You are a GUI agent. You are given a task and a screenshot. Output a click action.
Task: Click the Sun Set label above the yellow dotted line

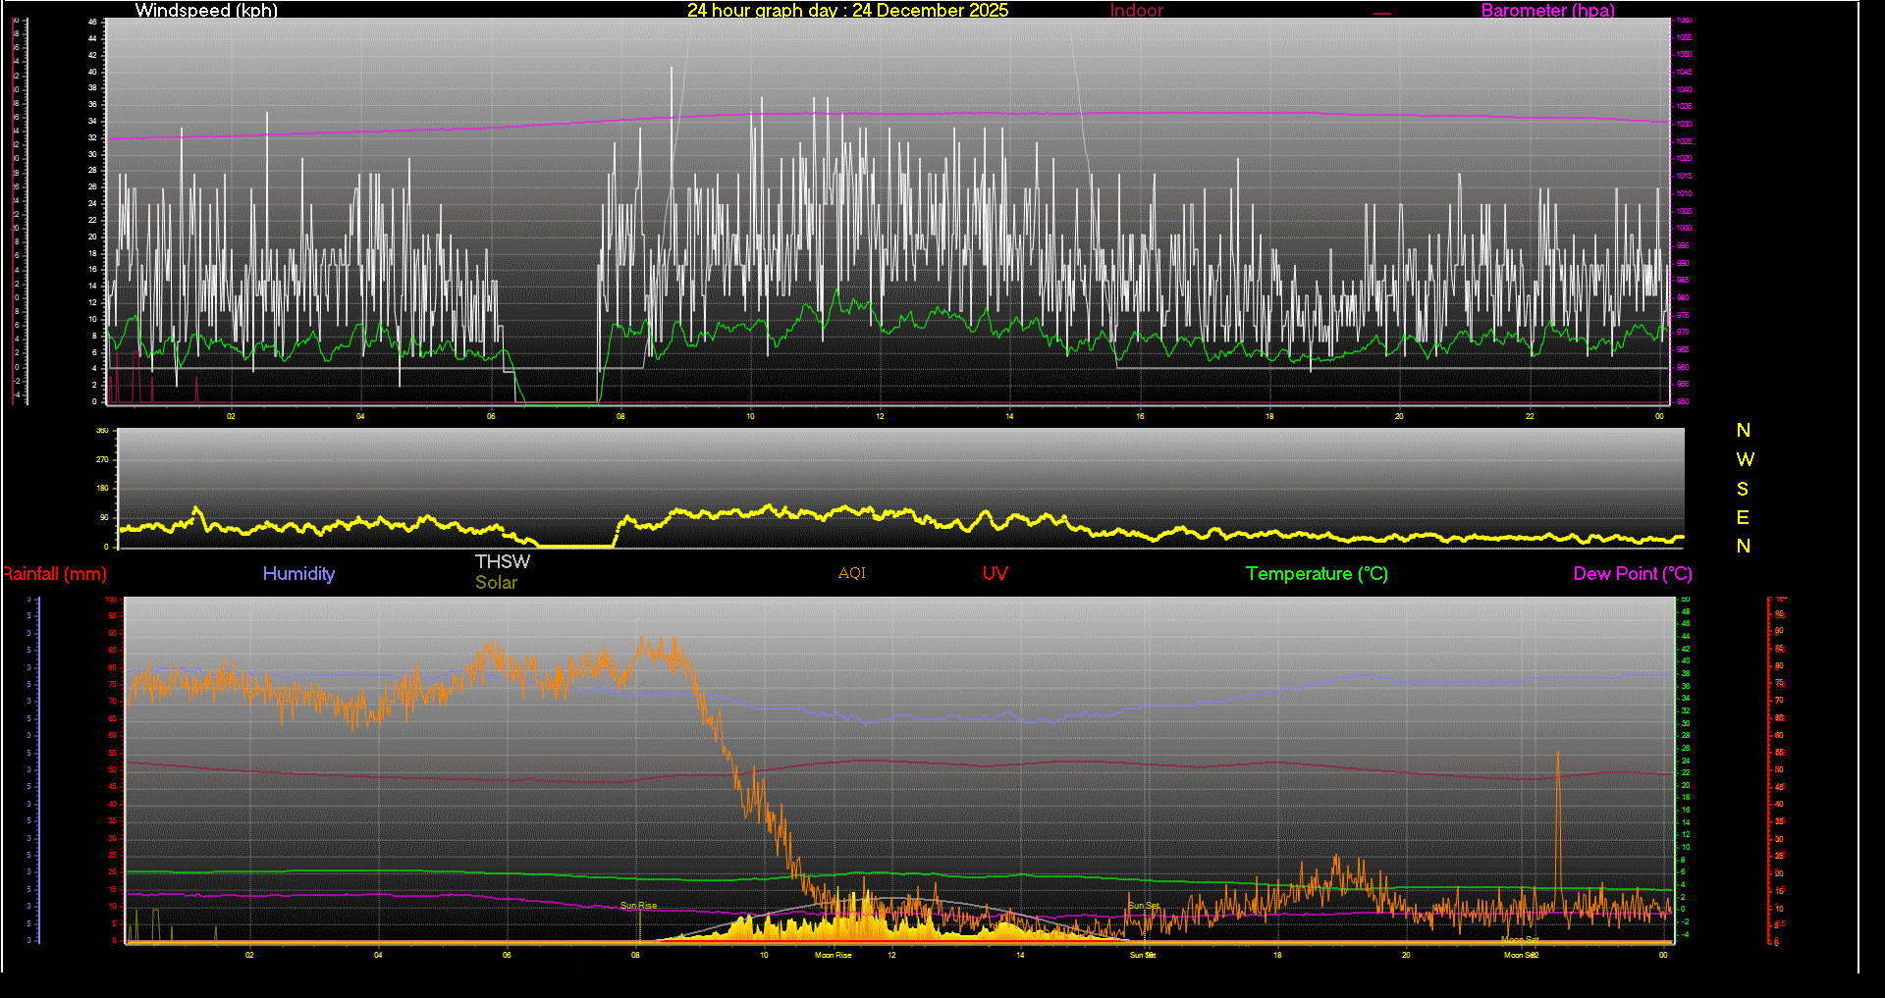click(1144, 906)
